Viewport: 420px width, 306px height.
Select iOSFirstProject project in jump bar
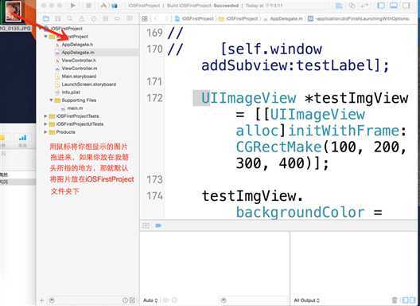tap(194, 18)
